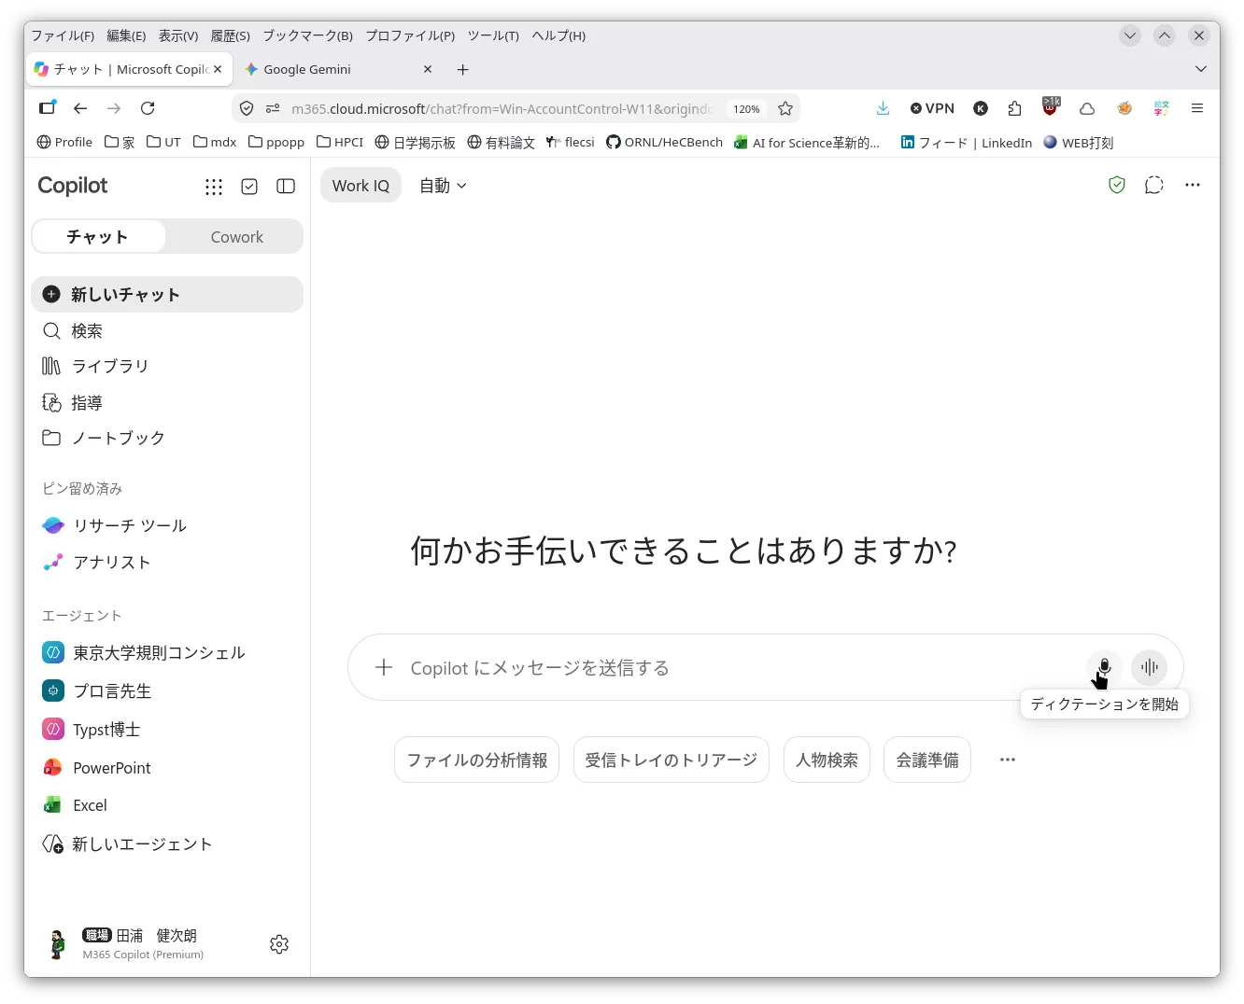Open the 検索 search item
This screenshot has height=1004, width=1244.
(167, 331)
